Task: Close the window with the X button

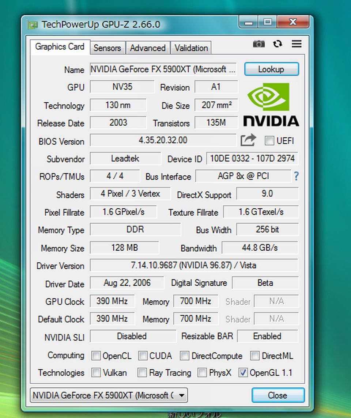Action: [x=293, y=22]
